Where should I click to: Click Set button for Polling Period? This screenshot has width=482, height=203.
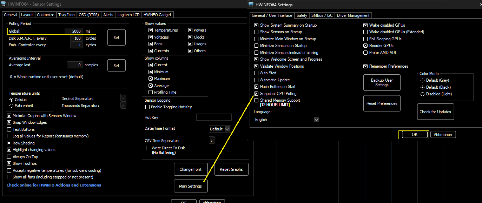click(x=117, y=38)
